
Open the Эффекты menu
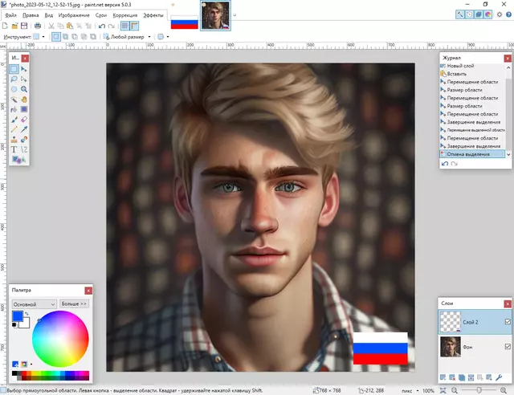(x=153, y=15)
